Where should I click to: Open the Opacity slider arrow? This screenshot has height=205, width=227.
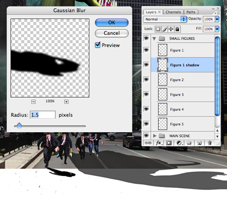217,19
